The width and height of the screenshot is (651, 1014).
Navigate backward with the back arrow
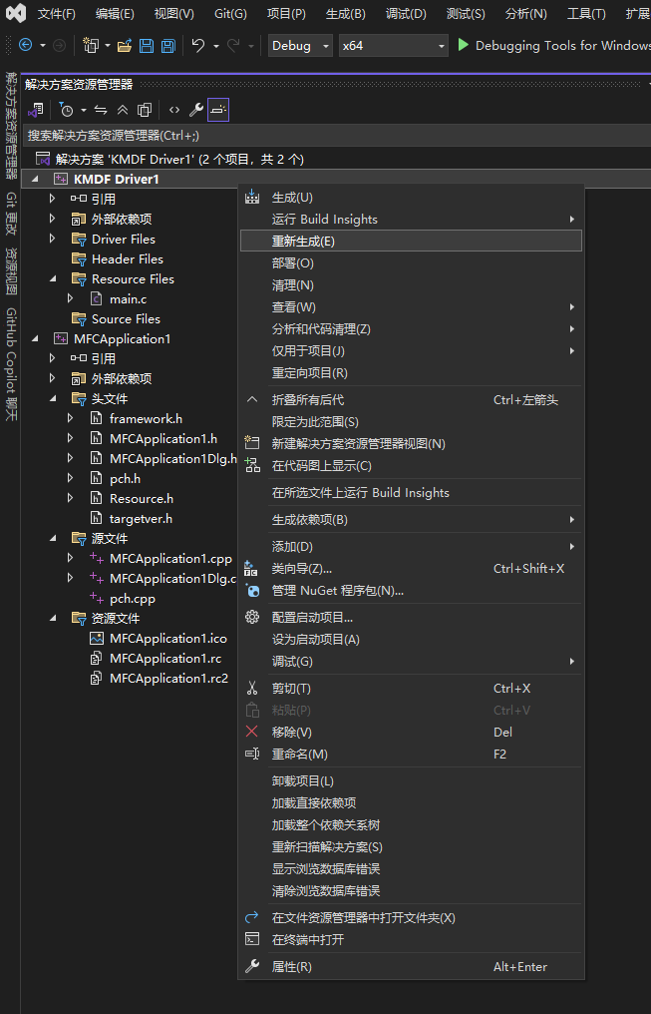(25, 45)
